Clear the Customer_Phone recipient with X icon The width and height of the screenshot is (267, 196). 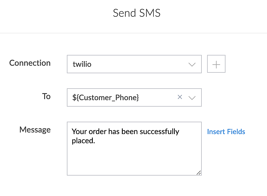(180, 97)
